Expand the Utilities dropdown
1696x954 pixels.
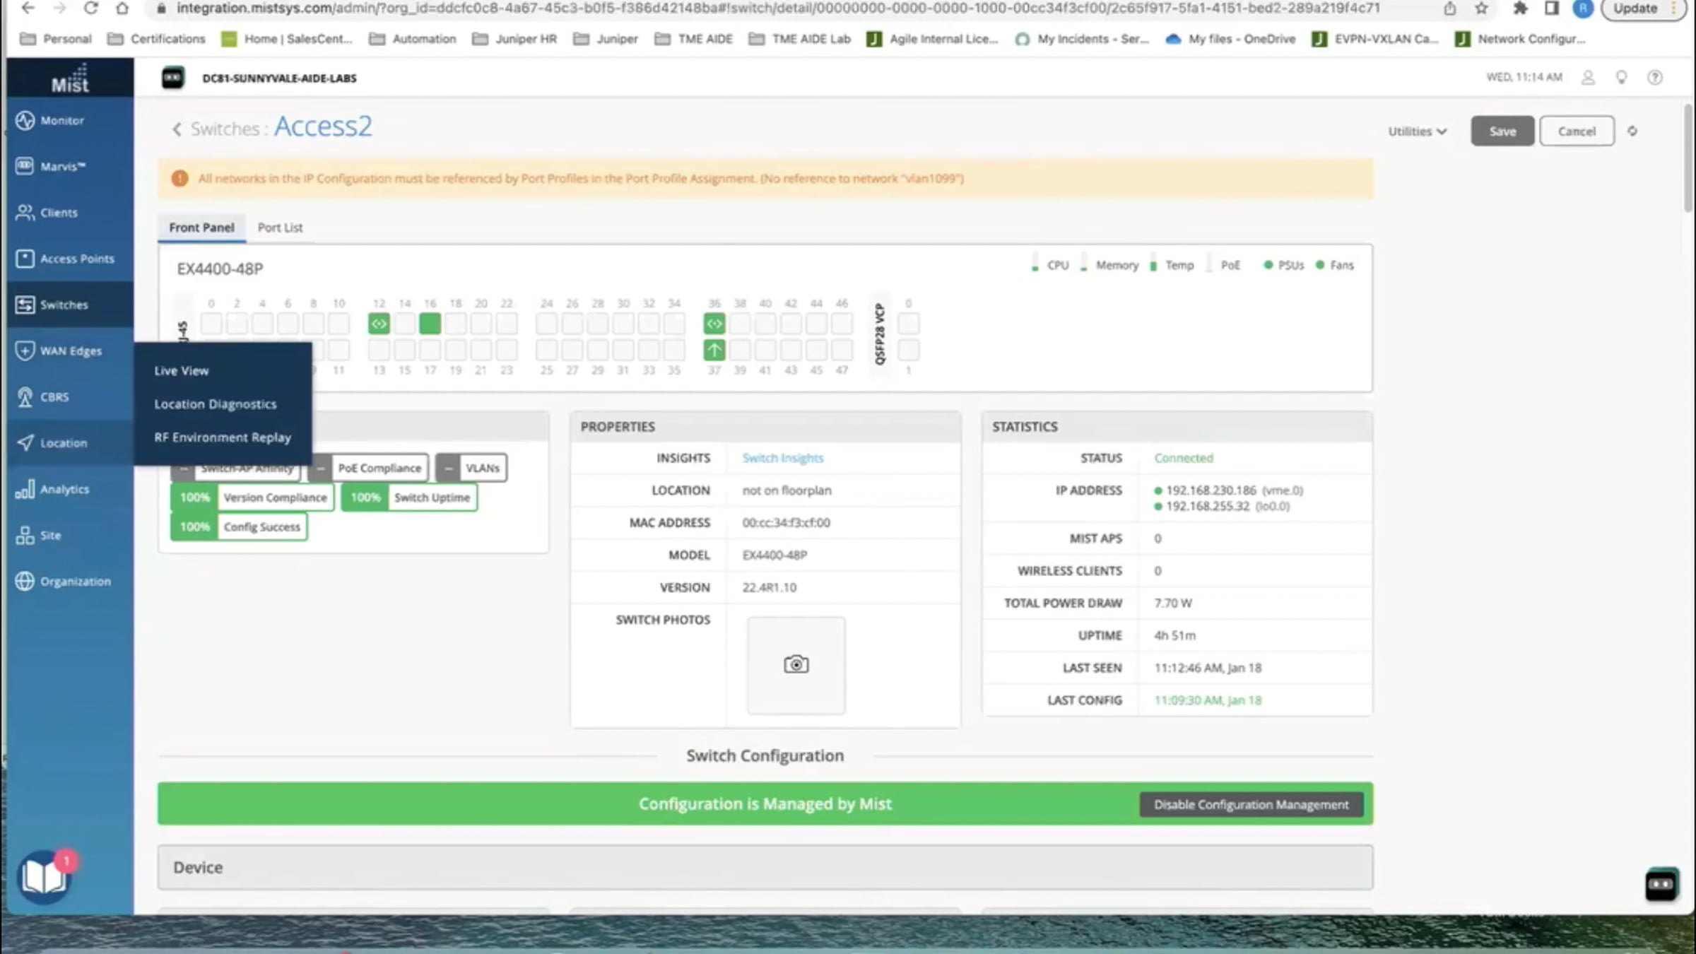(x=1417, y=131)
